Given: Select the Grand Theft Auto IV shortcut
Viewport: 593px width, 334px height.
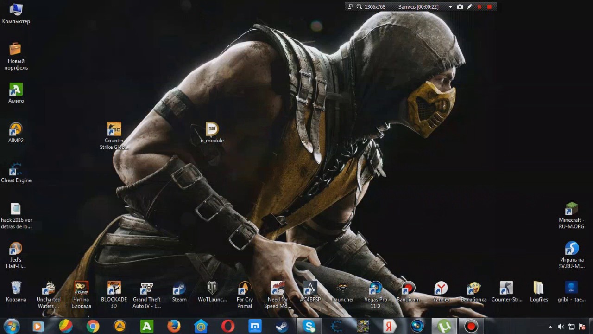Looking at the screenshot, I should point(146,295).
